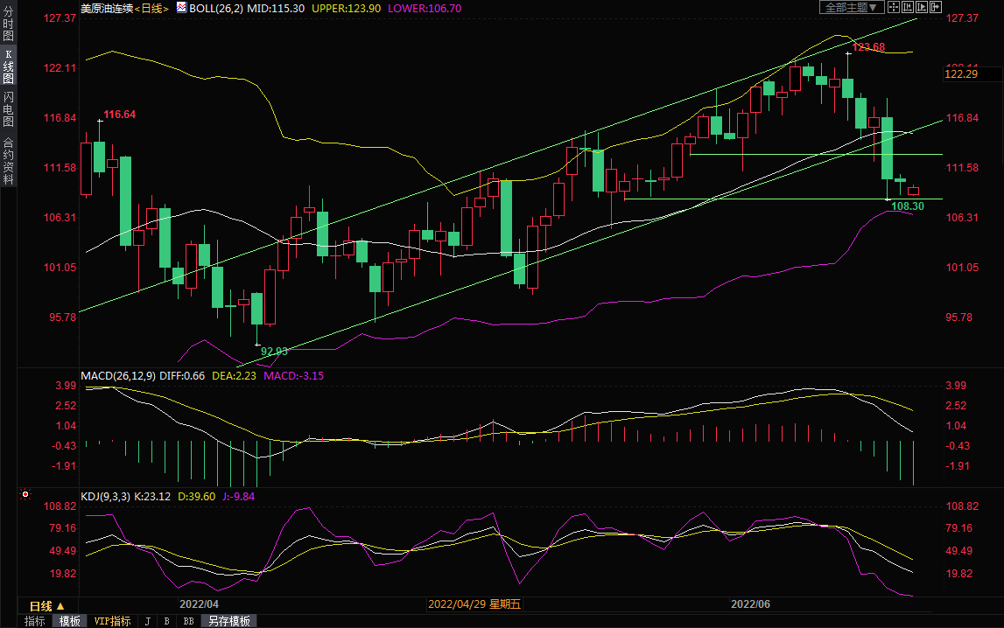This screenshot has width=1004, height=628.
Task: Click the J template button
Action: point(147,621)
